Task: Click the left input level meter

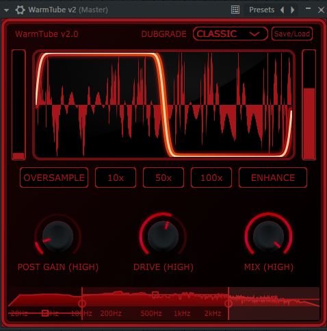Action: click(18, 105)
